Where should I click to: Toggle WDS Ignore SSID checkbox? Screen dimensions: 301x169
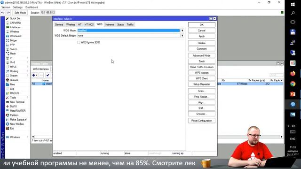coord(79,42)
